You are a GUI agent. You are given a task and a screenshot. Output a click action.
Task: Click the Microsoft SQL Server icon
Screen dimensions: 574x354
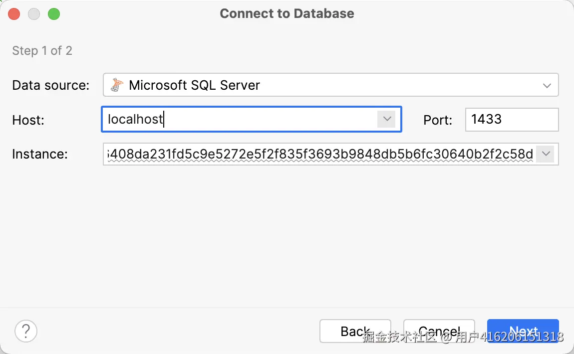click(117, 85)
